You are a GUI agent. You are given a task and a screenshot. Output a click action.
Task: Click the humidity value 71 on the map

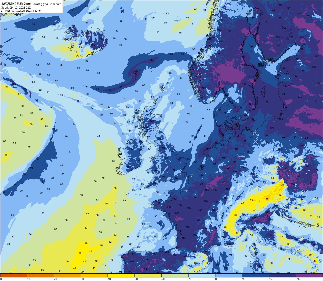[288, 259]
